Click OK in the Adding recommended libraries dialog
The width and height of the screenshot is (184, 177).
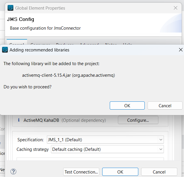pyautogui.click(x=127, y=106)
